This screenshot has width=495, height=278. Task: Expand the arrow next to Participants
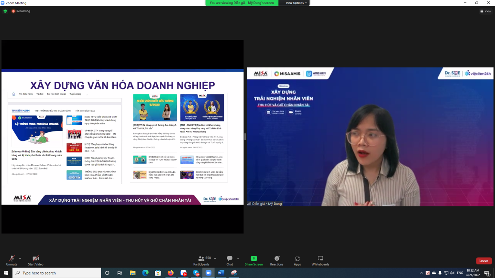pyautogui.click(x=215, y=258)
